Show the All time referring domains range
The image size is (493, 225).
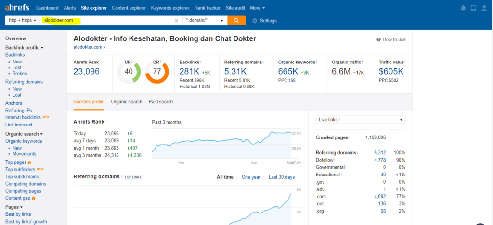click(225, 177)
